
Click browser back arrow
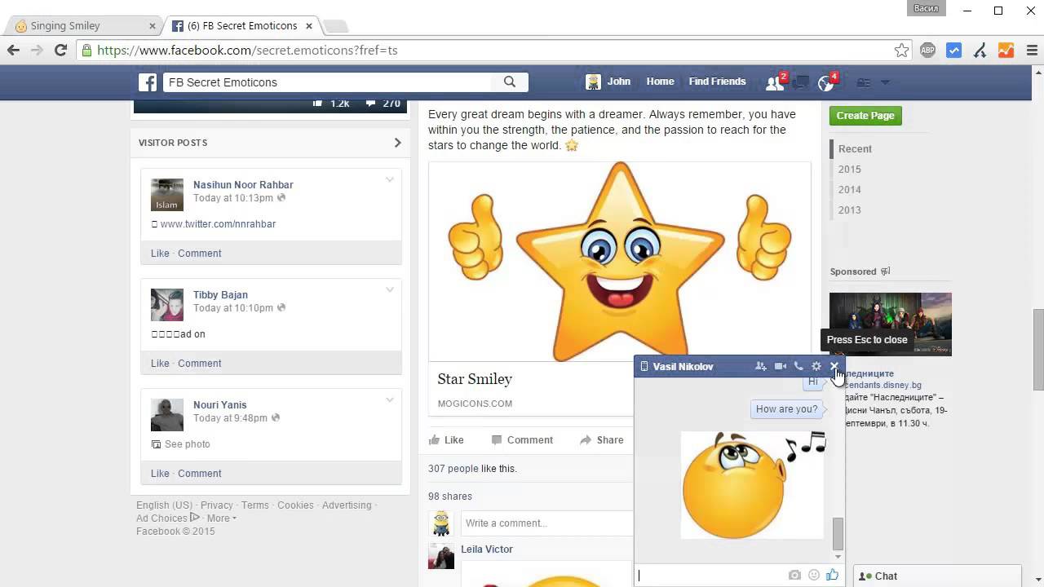pyautogui.click(x=13, y=51)
